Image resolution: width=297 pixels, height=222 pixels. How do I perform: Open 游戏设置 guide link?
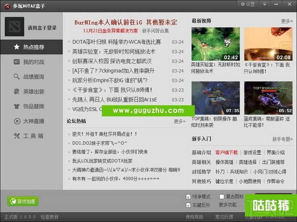click(252, 153)
